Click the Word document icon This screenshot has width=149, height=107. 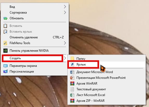click(72, 72)
